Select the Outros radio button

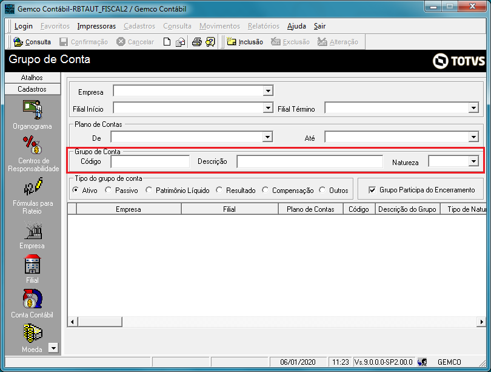click(x=322, y=190)
